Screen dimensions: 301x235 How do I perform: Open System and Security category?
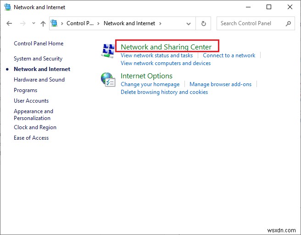[x=38, y=59]
